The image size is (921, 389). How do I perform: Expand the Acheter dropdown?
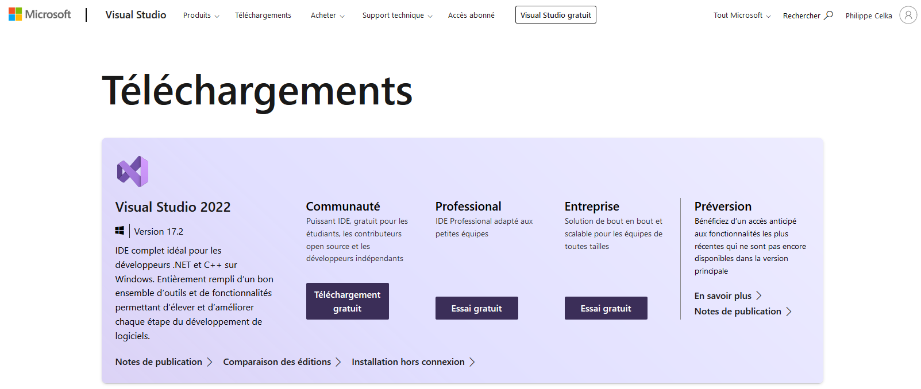(327, 15)
